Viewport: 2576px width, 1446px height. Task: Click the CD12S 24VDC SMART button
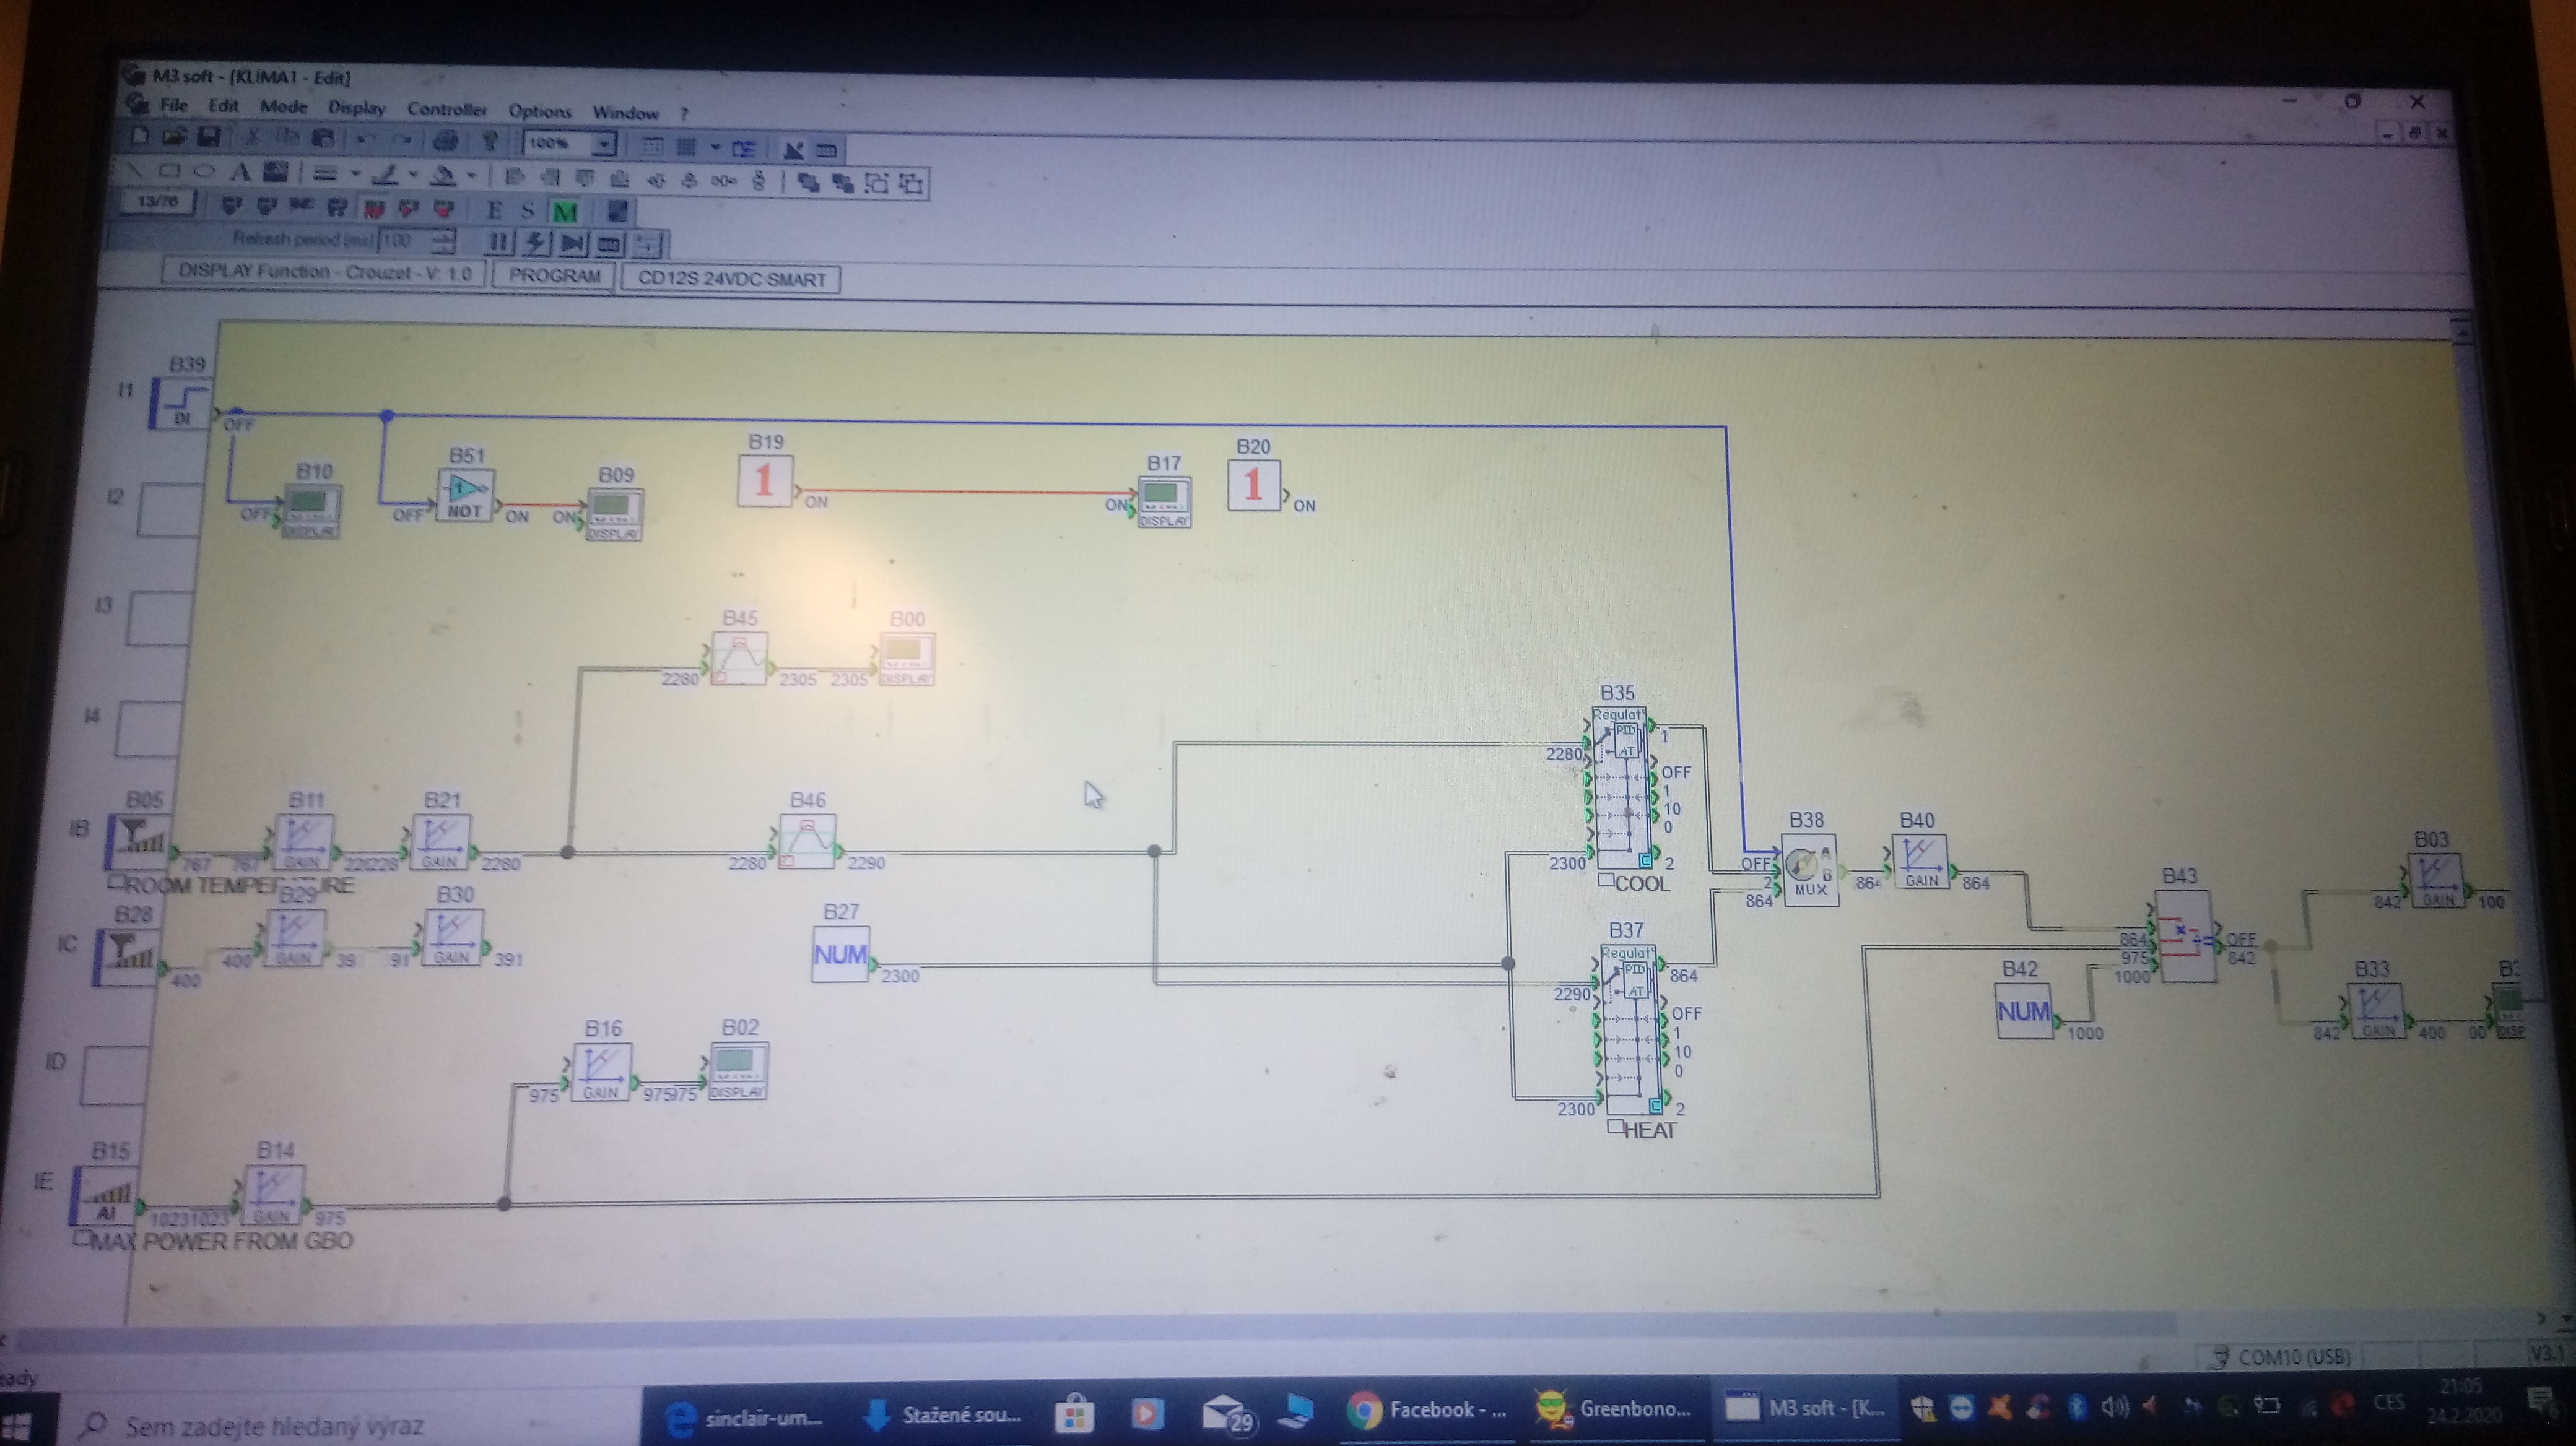tap(731, 279)
